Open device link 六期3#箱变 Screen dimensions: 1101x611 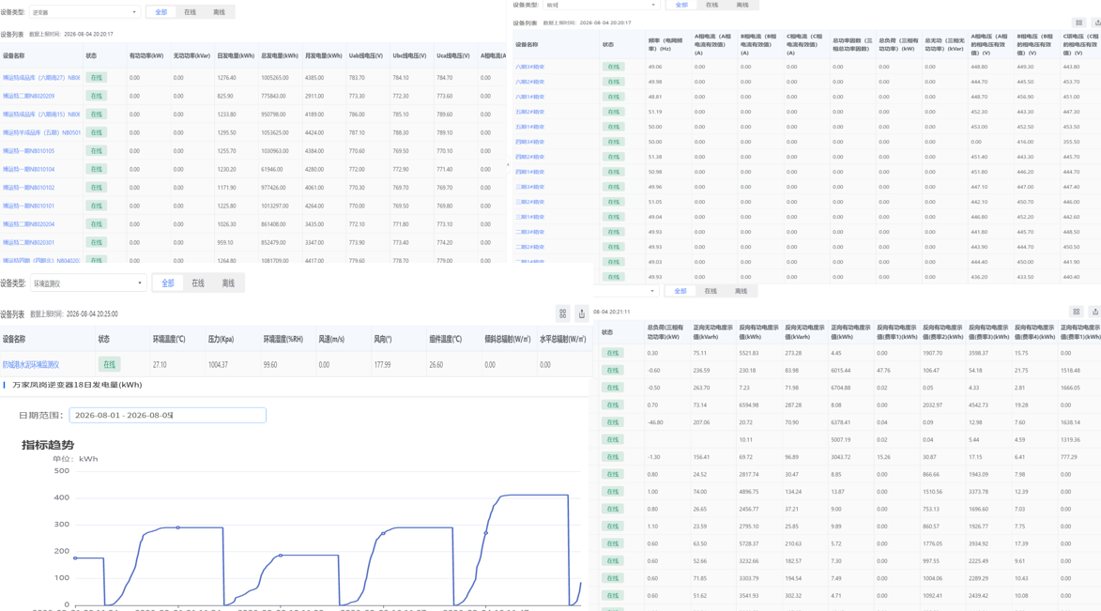530,67
